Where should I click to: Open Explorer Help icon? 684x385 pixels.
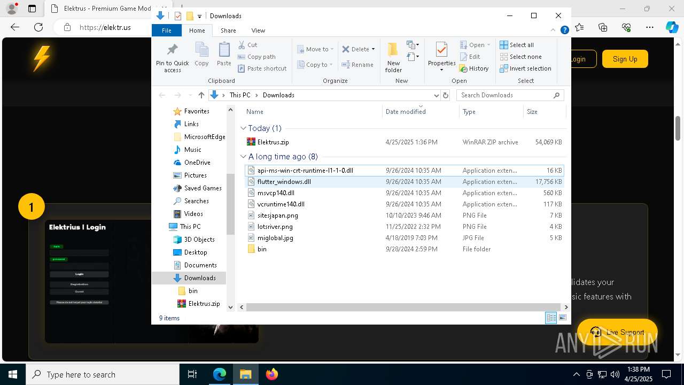pos(564,30)
